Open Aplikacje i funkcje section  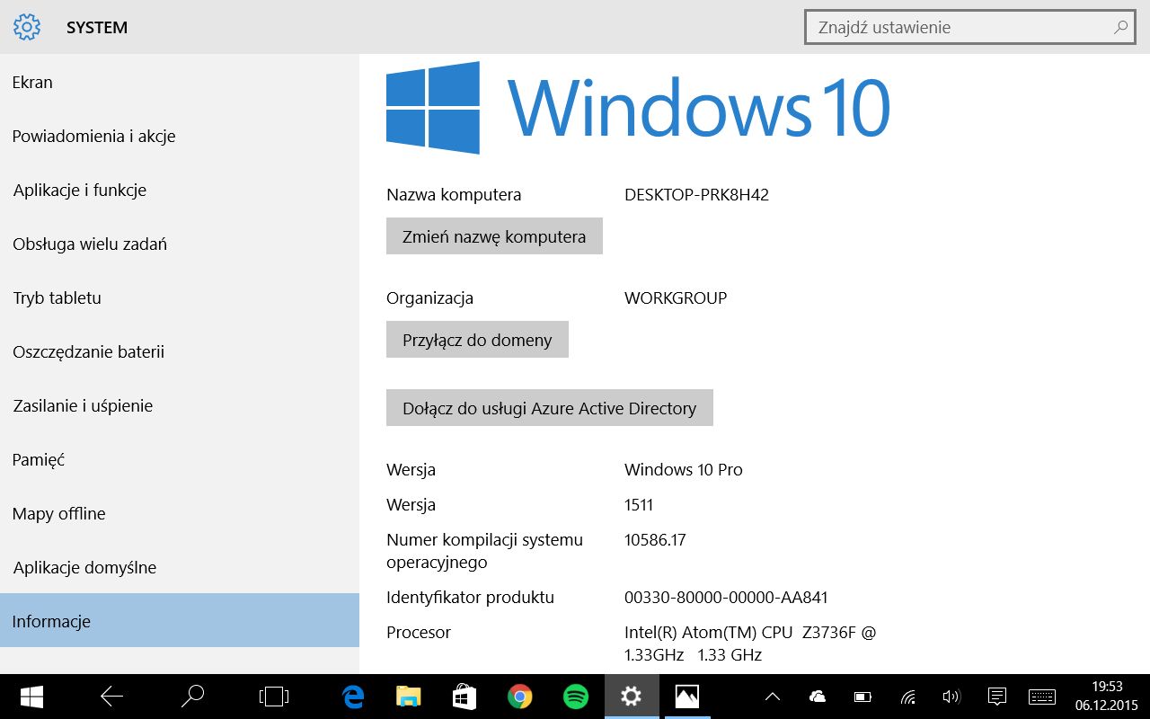[180, 190]
